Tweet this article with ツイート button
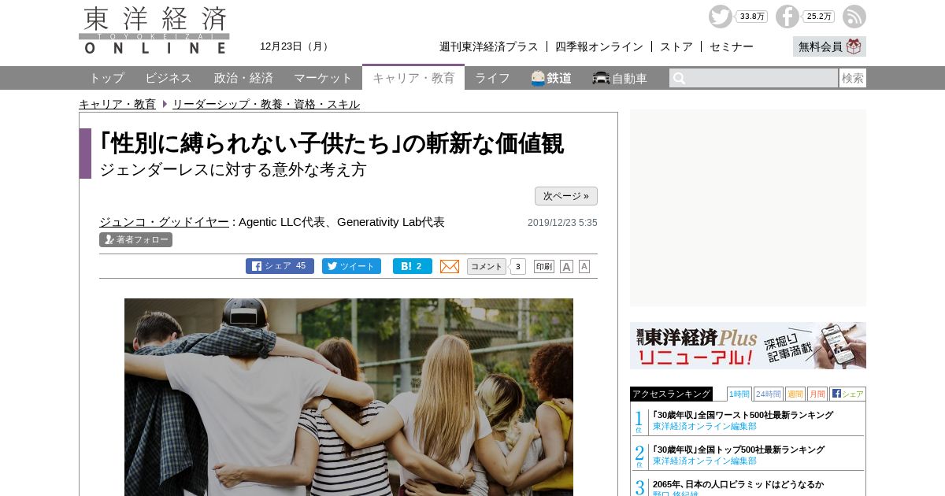 tap(351, 266)
